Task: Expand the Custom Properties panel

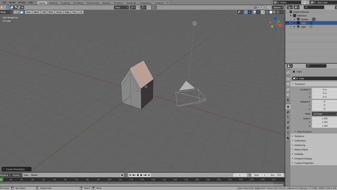Action: tap(304, 163)
